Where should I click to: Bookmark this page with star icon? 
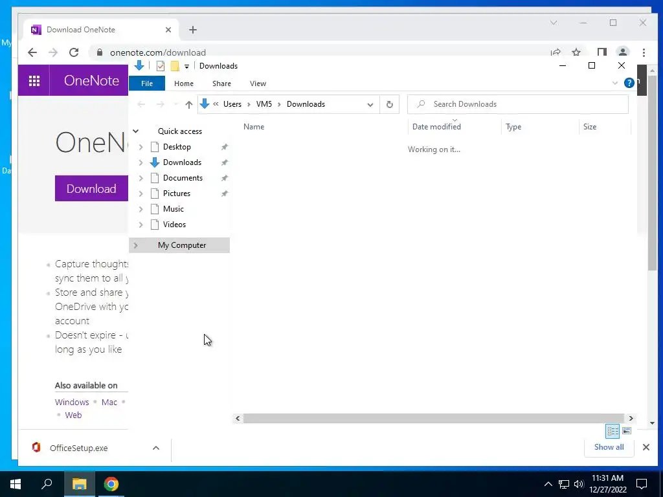tap(576, 52)
